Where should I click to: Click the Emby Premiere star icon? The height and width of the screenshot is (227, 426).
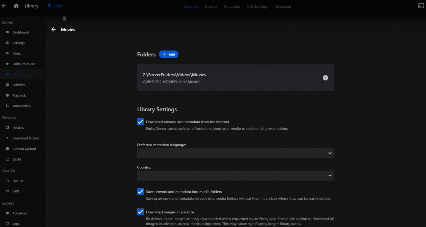[7, 64]
